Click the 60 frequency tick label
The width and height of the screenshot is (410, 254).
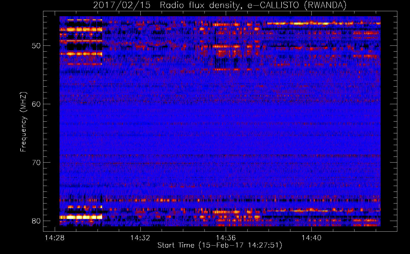pyautogui.click(x=36, y=104)
